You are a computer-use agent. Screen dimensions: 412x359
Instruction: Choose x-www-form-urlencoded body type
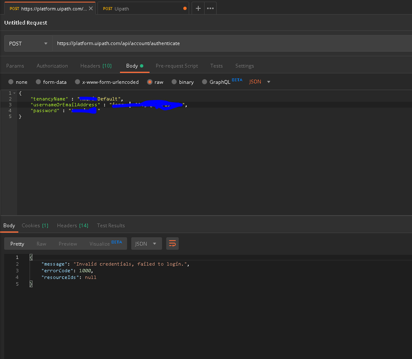point(77,82)
